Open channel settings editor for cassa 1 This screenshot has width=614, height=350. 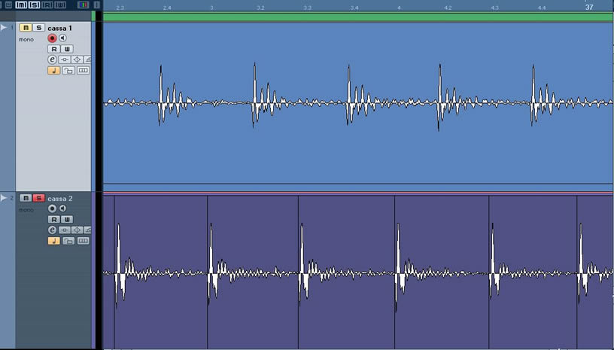52,59
